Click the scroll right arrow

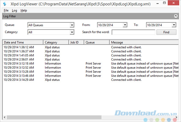(x=176, y=117)
